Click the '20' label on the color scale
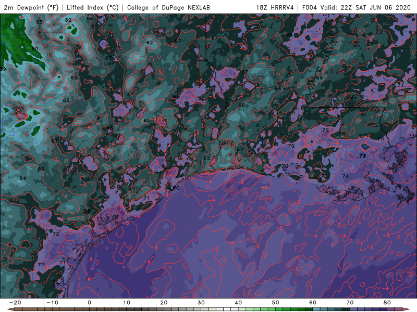This screenshot has width=417, height=312. coord(164,303)
